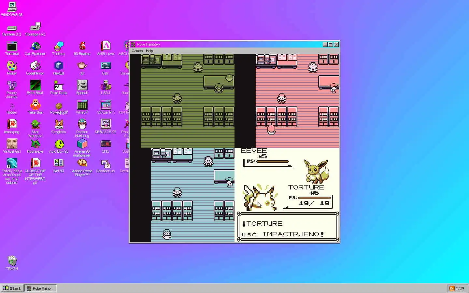Open the WINDOWS 93 desktop icon
The height and width of the screenshot is (293, 469).
[x=12, y=9]
